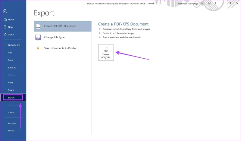This screenshot has width=241, height=141.
Task: Click the user name Supreeth Koundinya
Action: (x=188, y=3)
